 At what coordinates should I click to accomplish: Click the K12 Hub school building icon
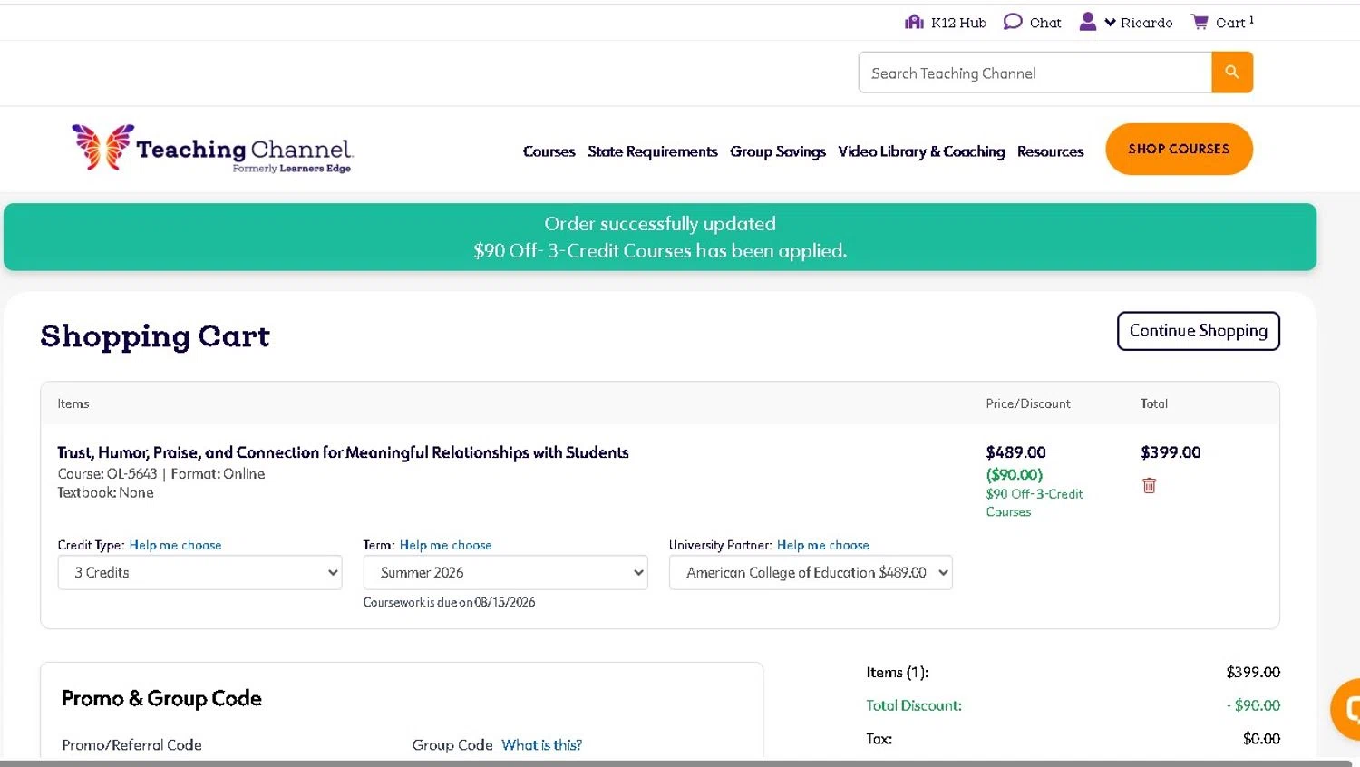[914, 22]
